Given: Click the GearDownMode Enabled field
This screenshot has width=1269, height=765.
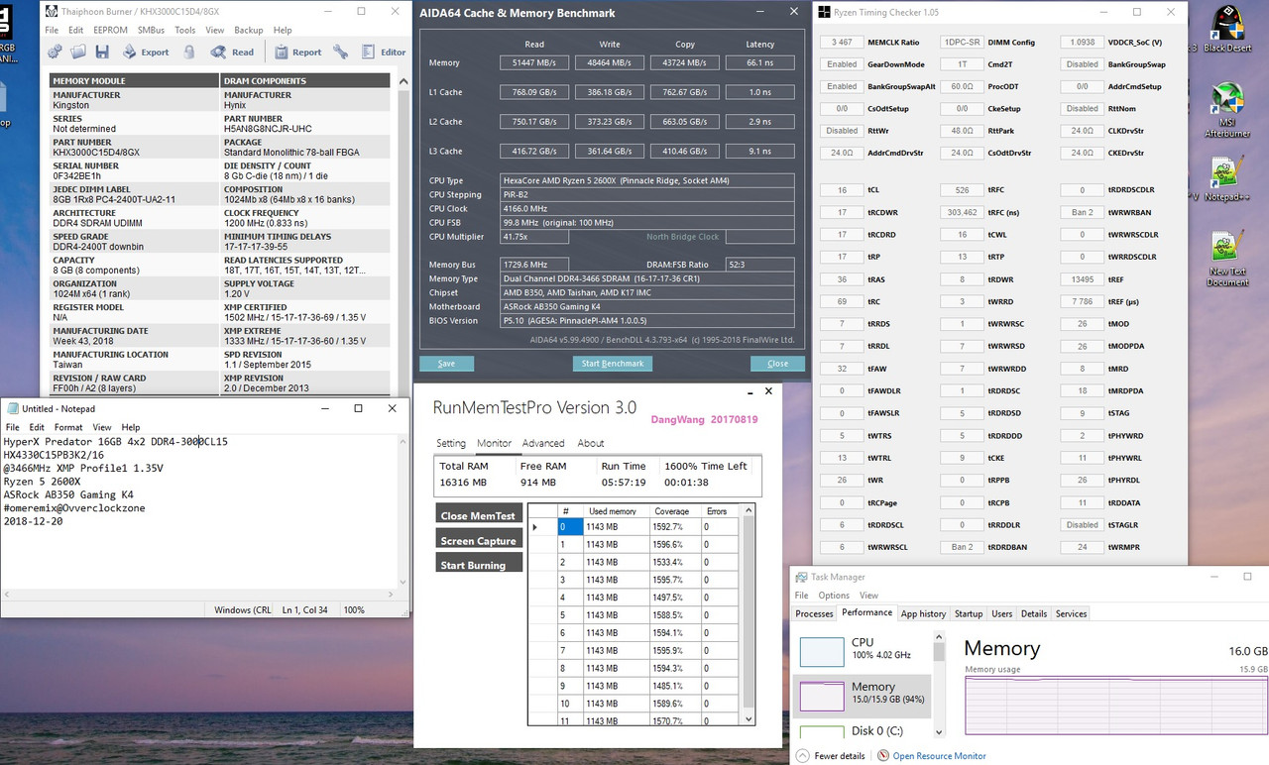Looking at the screenshot, I should [842, 64].
